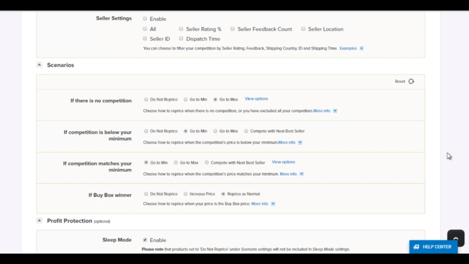Enable the Seller Settings checkbox
469x264 pixels.
tap(145, 19)
